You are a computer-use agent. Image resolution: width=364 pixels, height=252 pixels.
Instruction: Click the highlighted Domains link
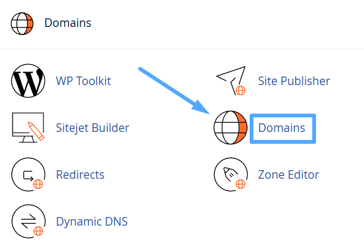(281, 128)
